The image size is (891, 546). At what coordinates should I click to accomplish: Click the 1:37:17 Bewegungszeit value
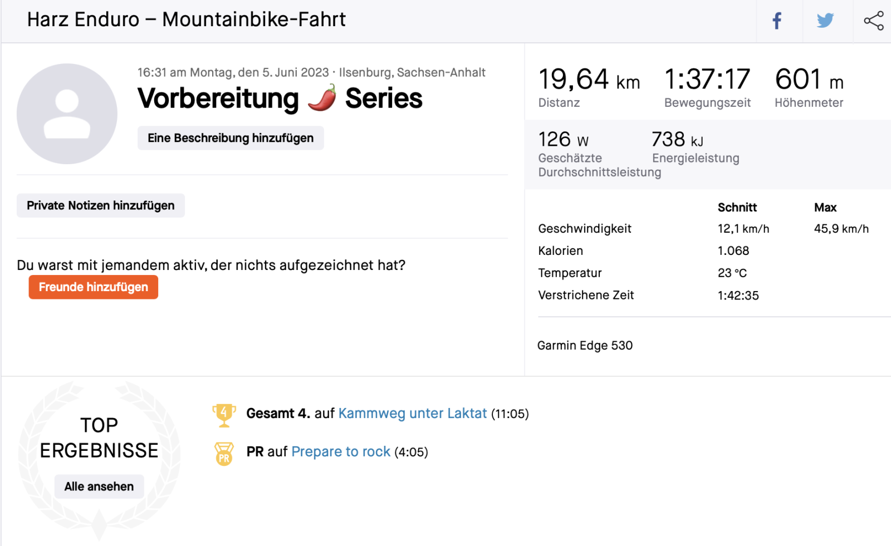(x=707, y=80)
